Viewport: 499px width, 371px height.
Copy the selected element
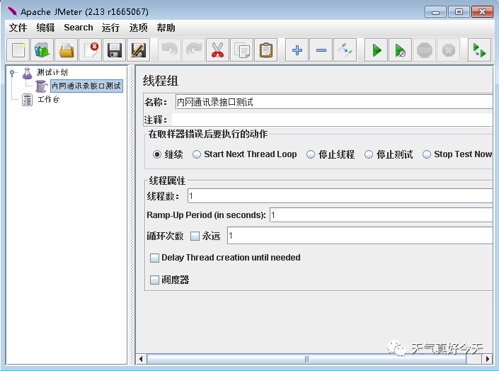click(x=242, y=50)
